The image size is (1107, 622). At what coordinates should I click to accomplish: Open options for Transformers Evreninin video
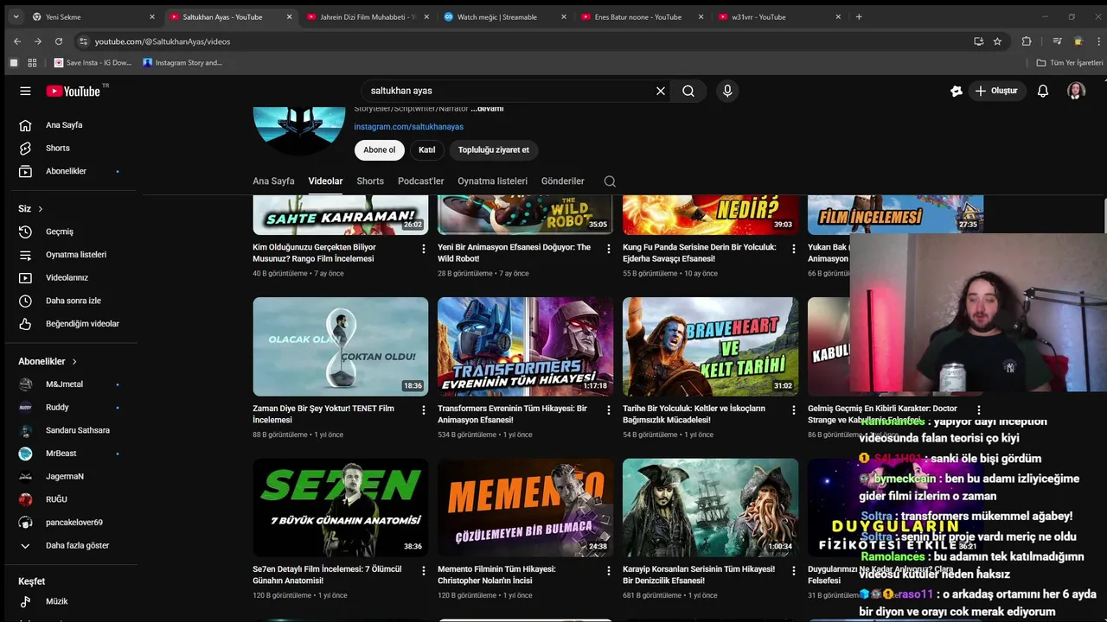pyautogui.click(x=609, y=410)
